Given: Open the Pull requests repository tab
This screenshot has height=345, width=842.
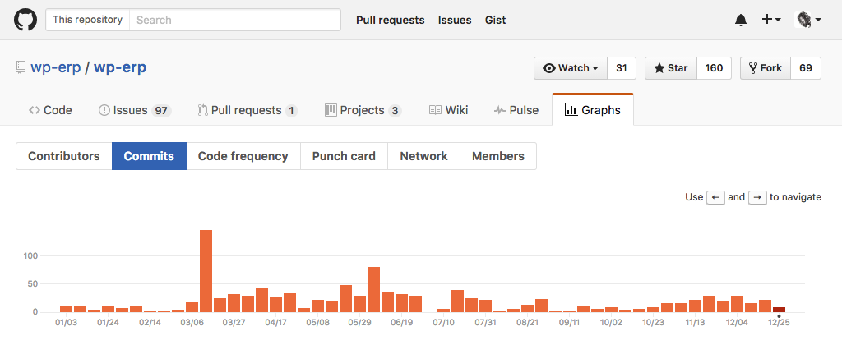Looking at the screenshot, I should [x=248, y=110].
